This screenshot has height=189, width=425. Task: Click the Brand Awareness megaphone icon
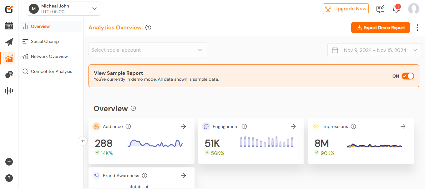pos(96,176)
